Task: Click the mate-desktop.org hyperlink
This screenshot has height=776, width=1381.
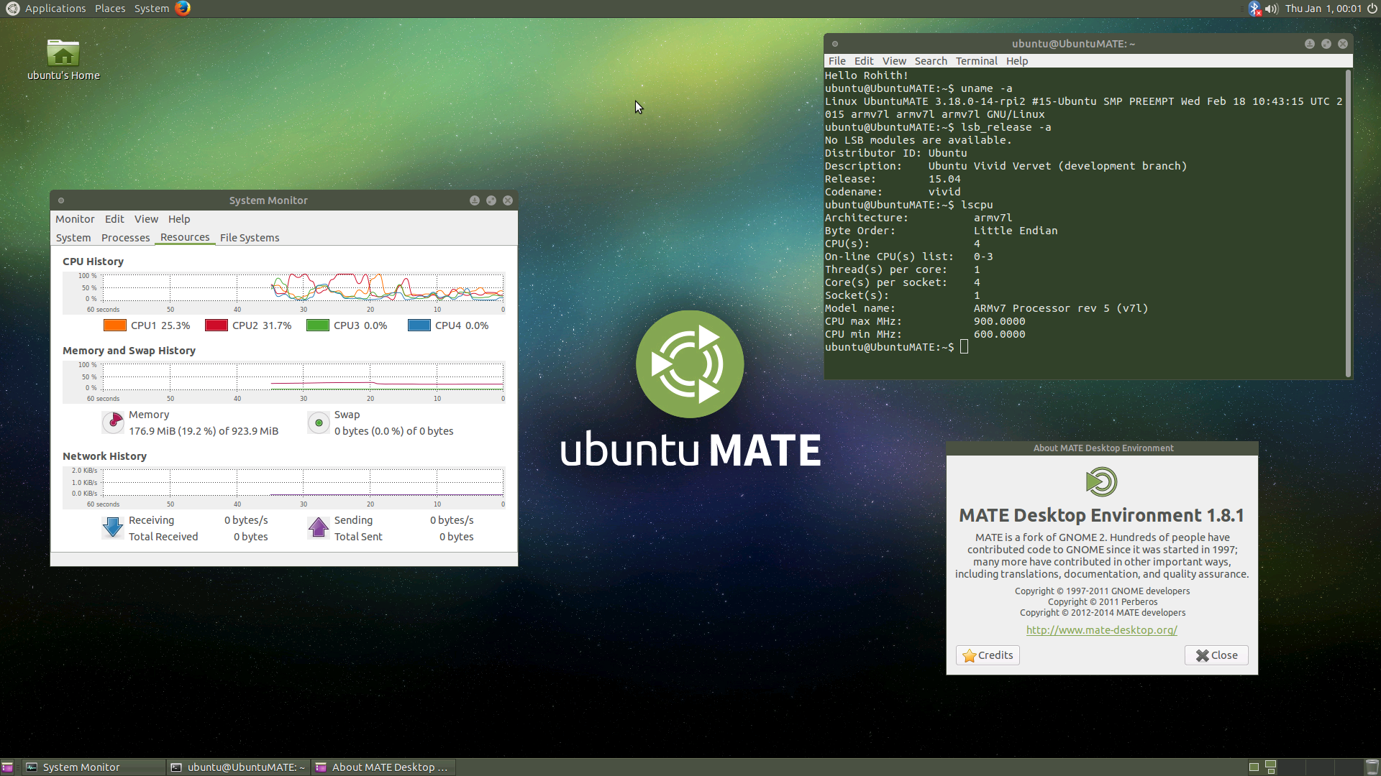Action: coord(1101,629)
